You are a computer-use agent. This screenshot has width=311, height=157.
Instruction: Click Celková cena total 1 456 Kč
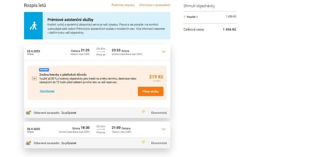pyautogui.click(x=230, y=29)
